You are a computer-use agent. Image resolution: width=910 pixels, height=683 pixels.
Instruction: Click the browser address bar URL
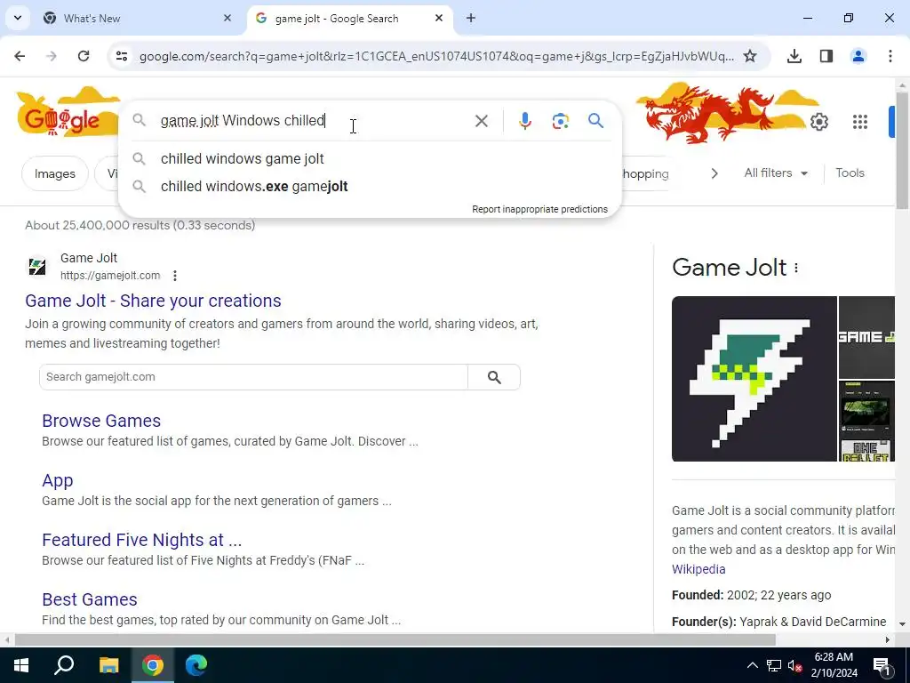tap(436, 56)
